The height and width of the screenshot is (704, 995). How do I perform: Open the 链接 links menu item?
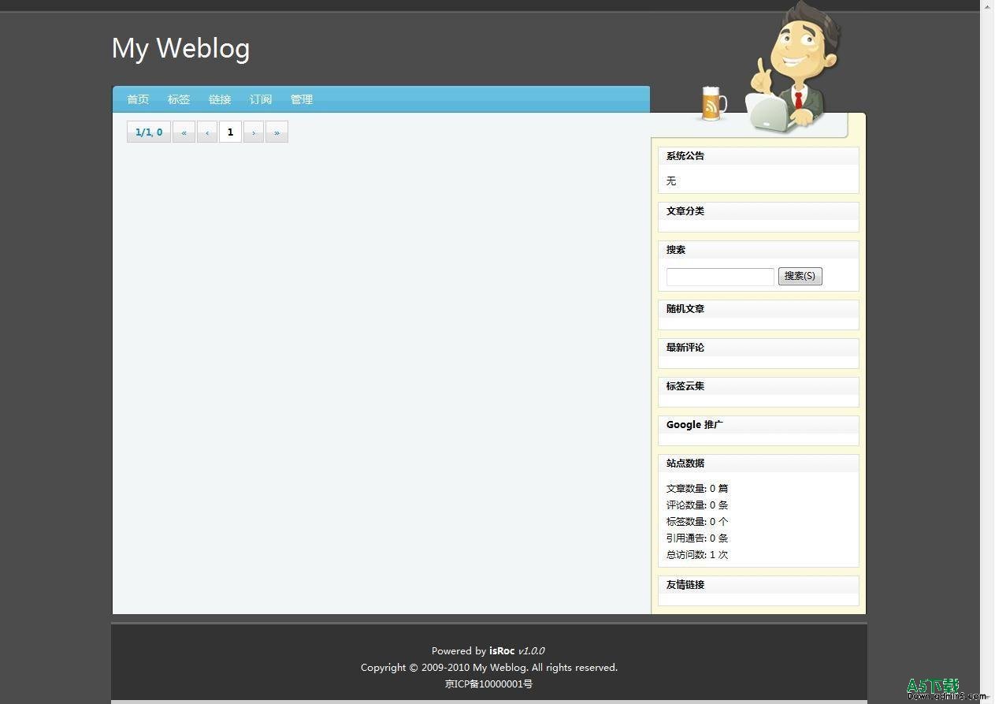pyautogui.click(x=220, y=99)
